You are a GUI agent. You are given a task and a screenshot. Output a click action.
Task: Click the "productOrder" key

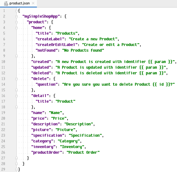[x=47, y=152]
